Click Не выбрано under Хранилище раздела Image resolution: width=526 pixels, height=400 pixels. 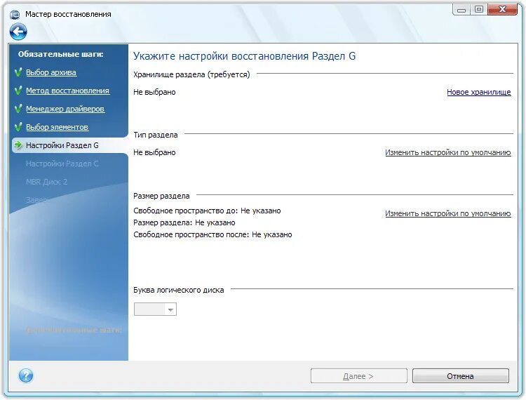click(154, 92)
